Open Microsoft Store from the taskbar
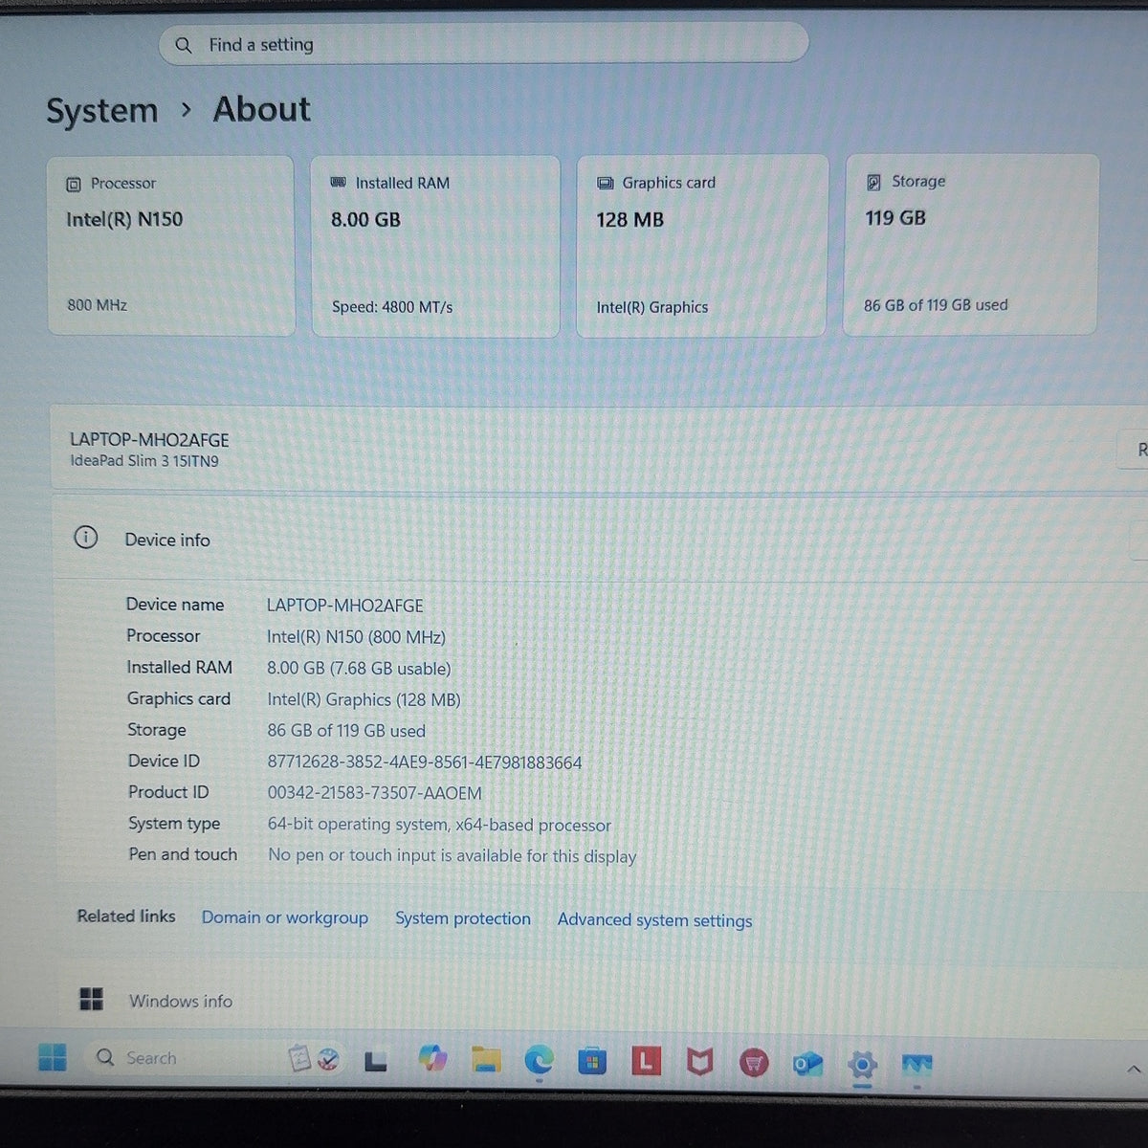Viewport: 1148px width, 1148px height. [x=592, y=1060]
